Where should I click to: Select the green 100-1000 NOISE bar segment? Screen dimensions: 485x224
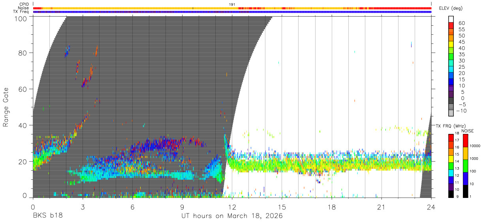(466, 166)
